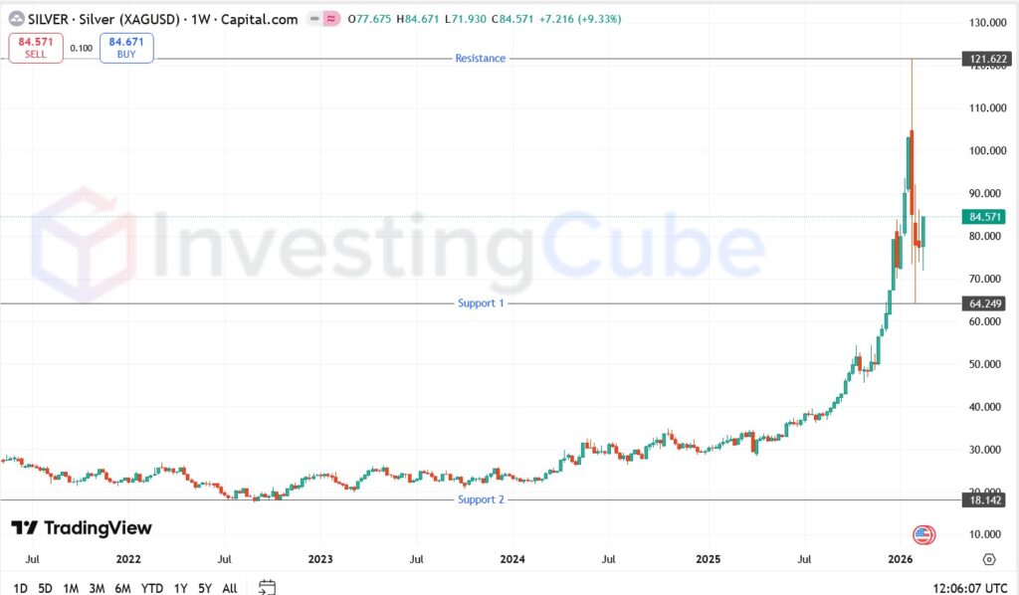The width and height of the screenshot is (1019, 595).
Task: Open the go-to-date calendar icon
Action: 266,587
